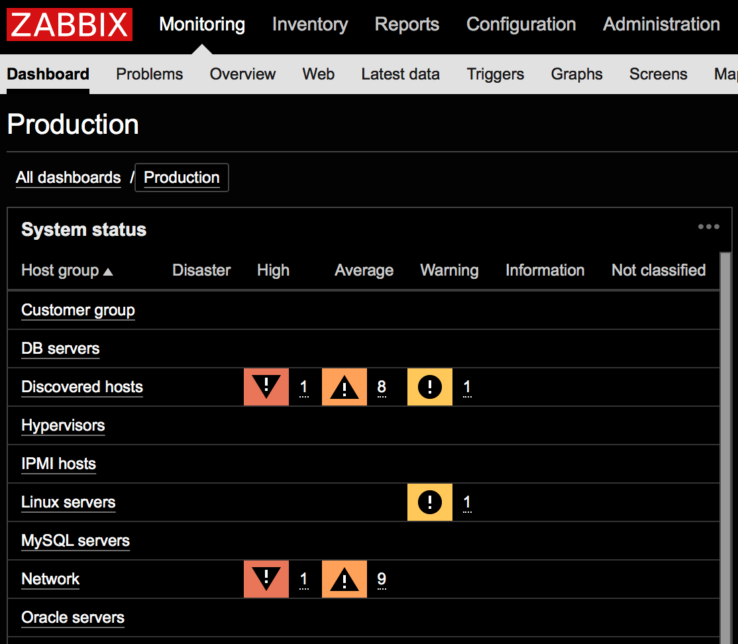Switch to the Problems tab

[150, 74]
